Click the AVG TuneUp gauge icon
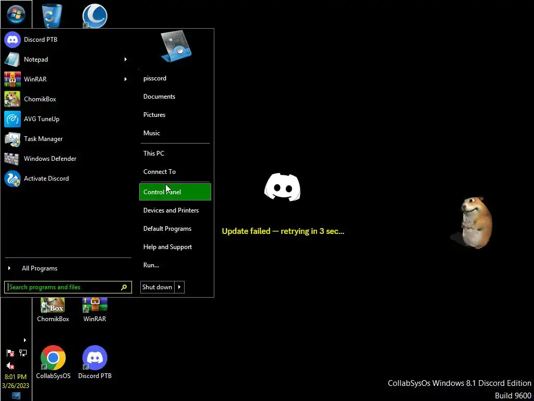534x401 pixels. (x=13, y=119)
